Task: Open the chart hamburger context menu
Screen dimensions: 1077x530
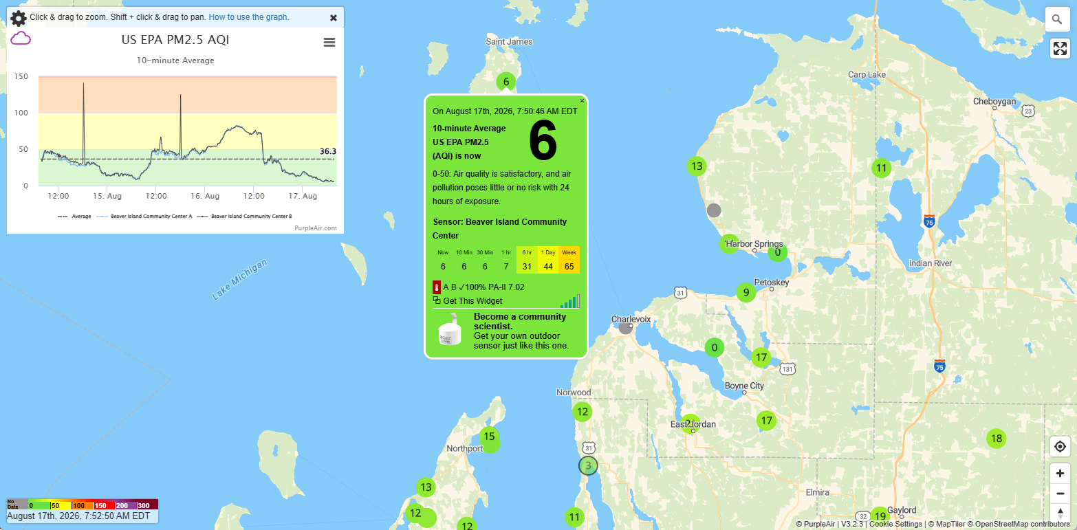Action: click(329, 43)
